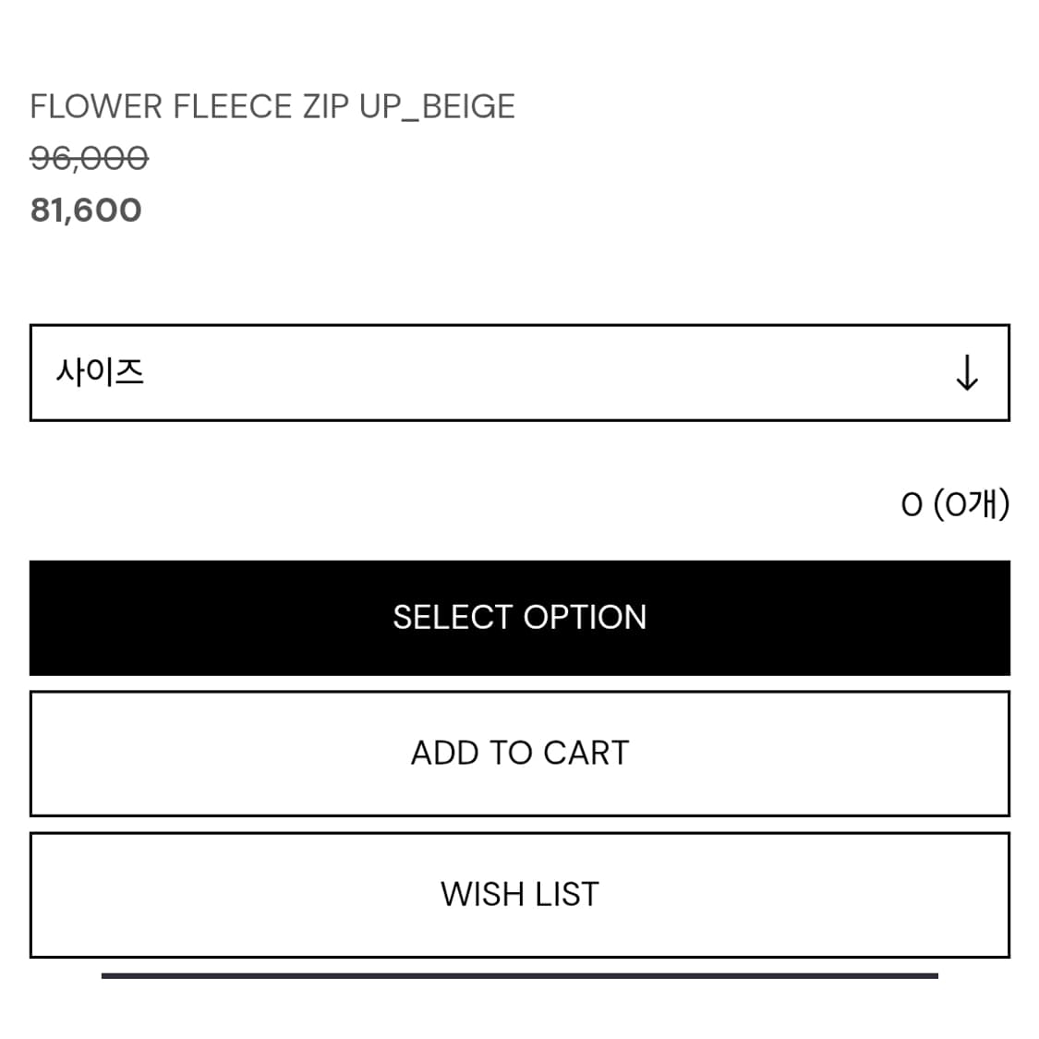Image resolution: width=1039 pixels, height=1039 pixels.
Task: Click the 81,600 sale price
Action: (86, 211)
